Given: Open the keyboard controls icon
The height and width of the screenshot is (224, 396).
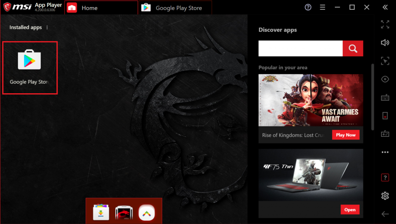Looking at the screenshot, I should coord(385,97).
